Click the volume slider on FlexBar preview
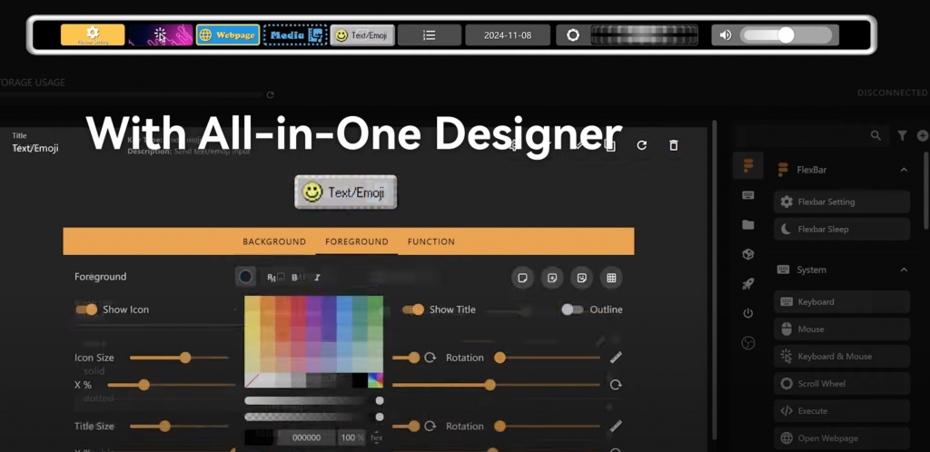Viewport: 930px width, 452px height. [x=786, y=35]
